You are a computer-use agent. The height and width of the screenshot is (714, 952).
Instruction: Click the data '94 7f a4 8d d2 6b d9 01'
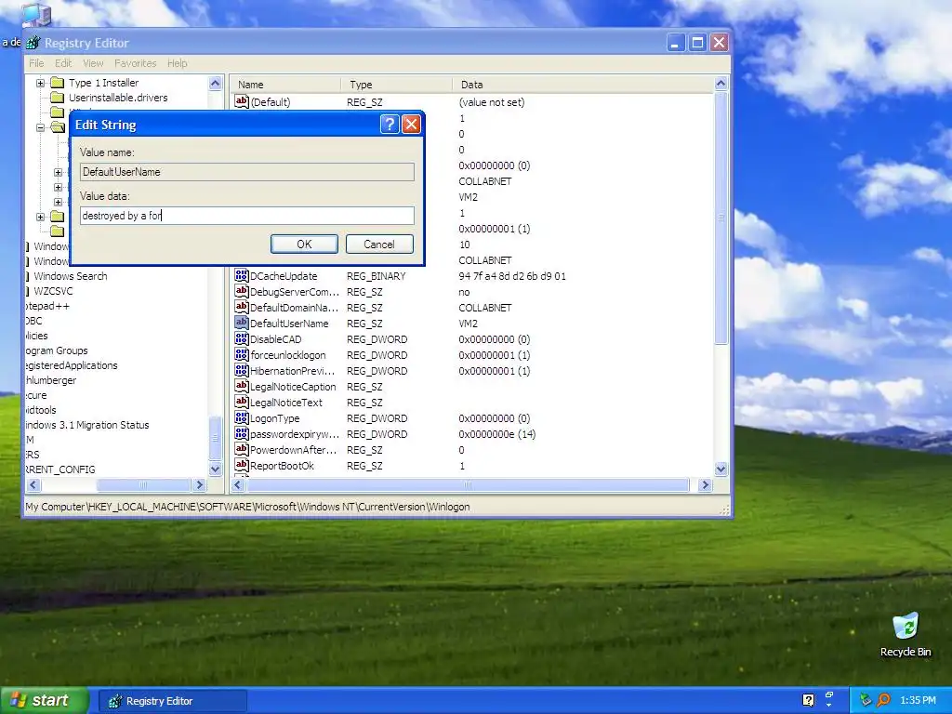[x=512, y=275]
